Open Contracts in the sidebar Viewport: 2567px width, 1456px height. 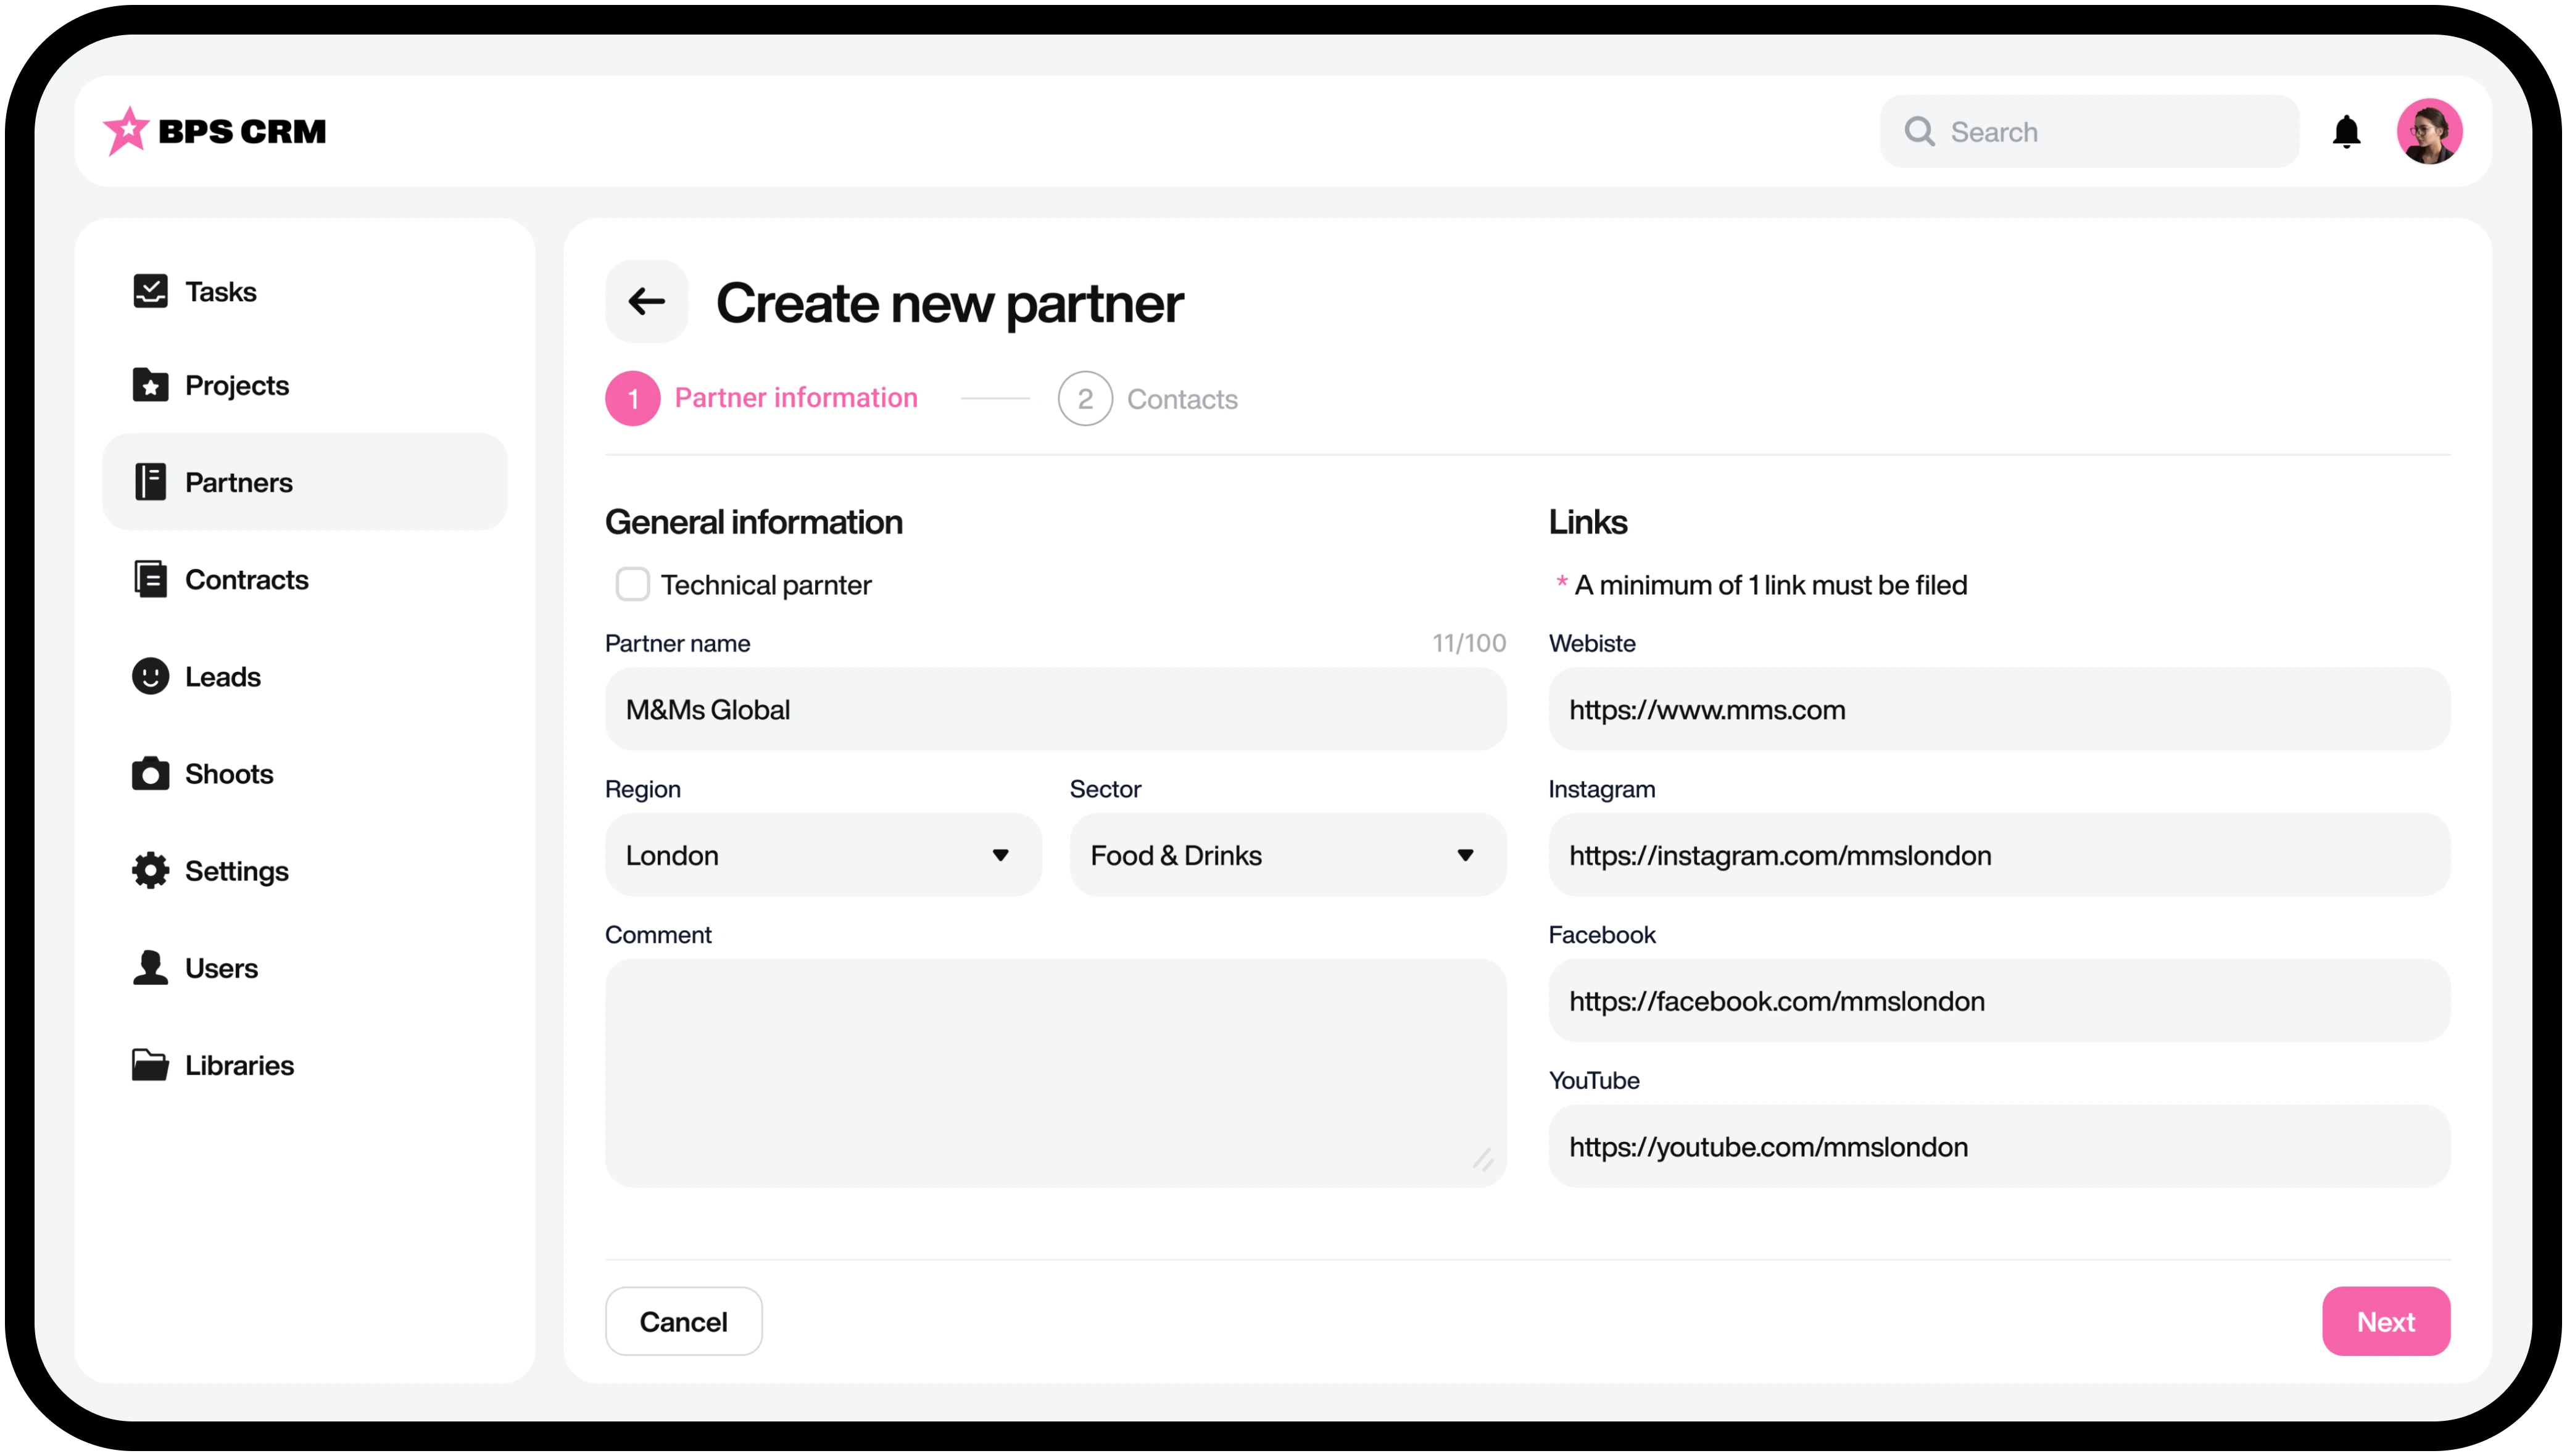click(x=304, y=579)
